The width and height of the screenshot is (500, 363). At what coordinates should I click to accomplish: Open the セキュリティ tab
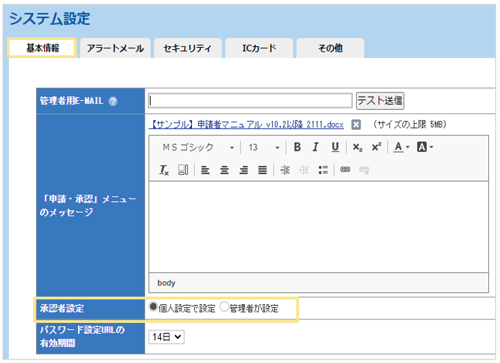click(187, 48)
